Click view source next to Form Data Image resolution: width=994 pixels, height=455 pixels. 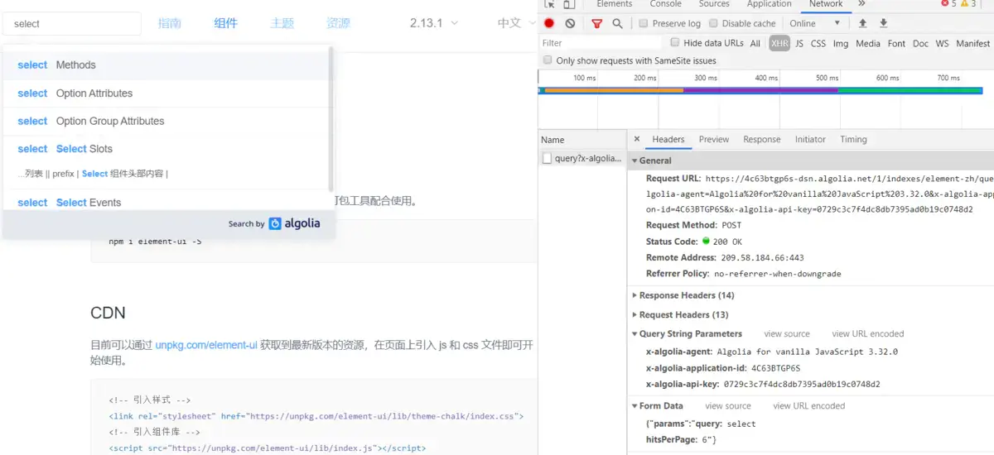tap(728, 405)
